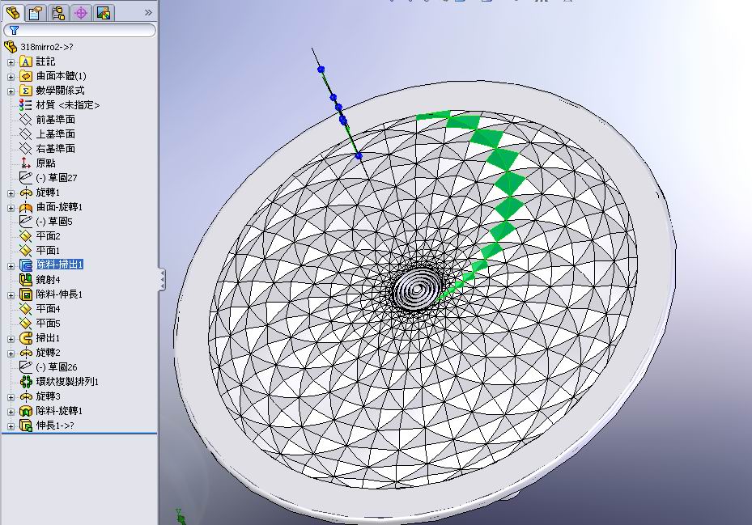Select the 鏡射4 label
752x525 pixels.
pos(48,280)
